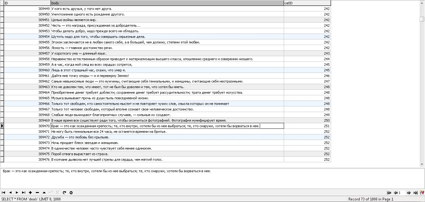Move to next record using navigator arrow
The image size is (425, 202).
click(17, 193)
